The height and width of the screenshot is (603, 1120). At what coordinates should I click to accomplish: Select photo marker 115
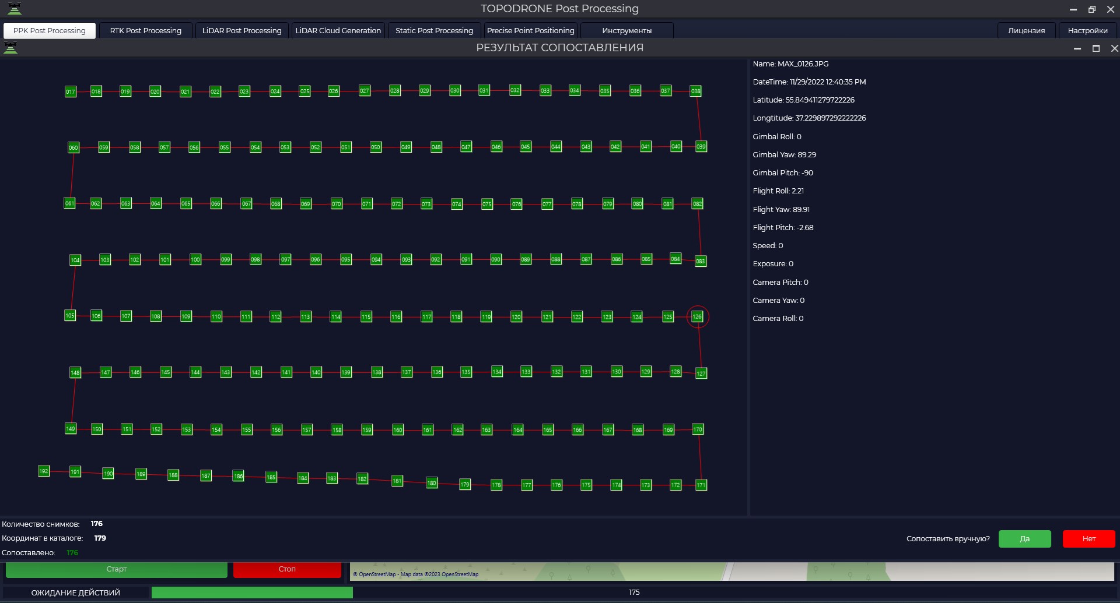pos(366,317)
